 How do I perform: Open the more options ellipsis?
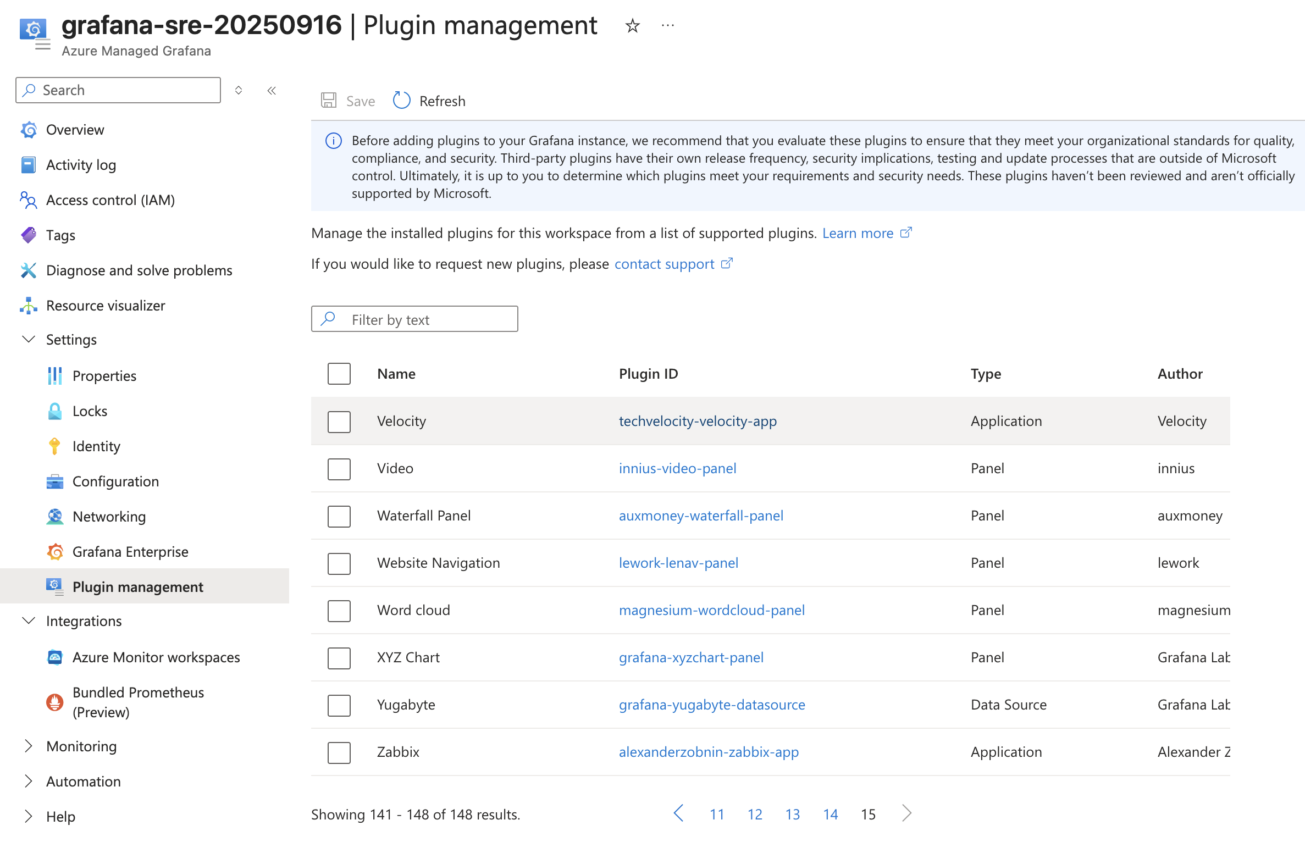pos(667,26)
